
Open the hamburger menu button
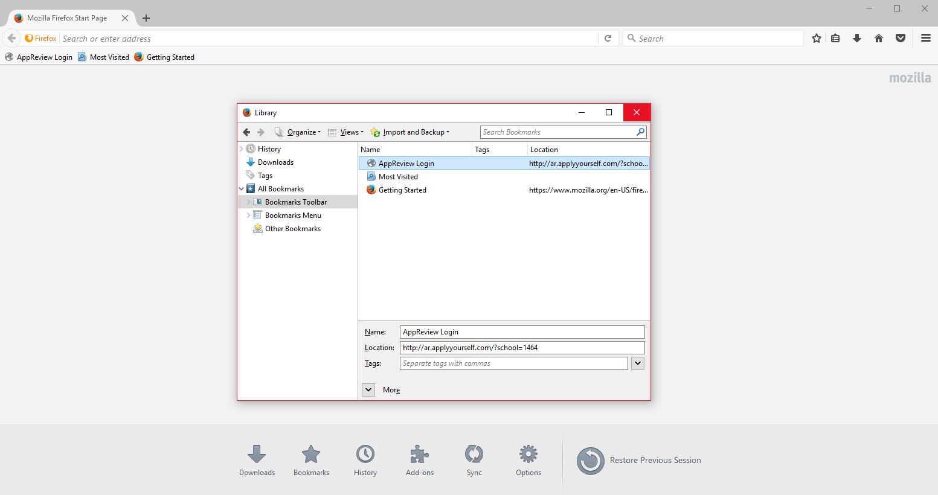click(925, 38)
